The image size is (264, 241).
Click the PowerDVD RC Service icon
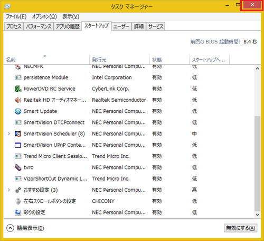pyautogui.click(x=18, y=89)
